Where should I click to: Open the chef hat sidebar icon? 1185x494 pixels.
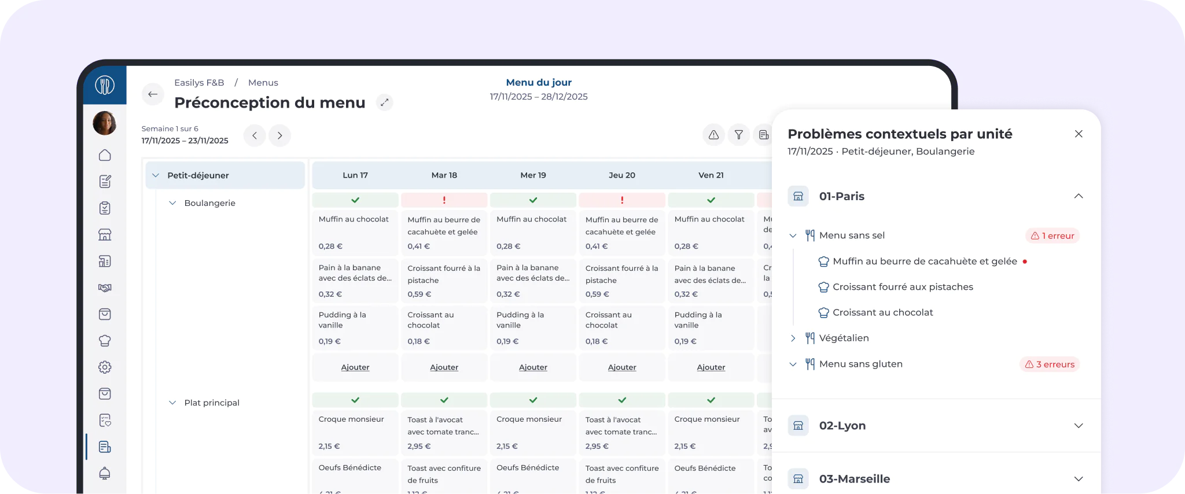pyautogui.click(x=105, y=341)
